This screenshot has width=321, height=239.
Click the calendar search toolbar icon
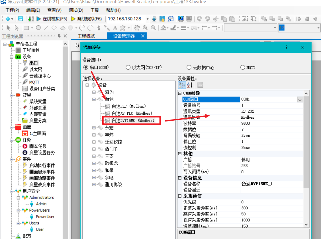(171, 19)
